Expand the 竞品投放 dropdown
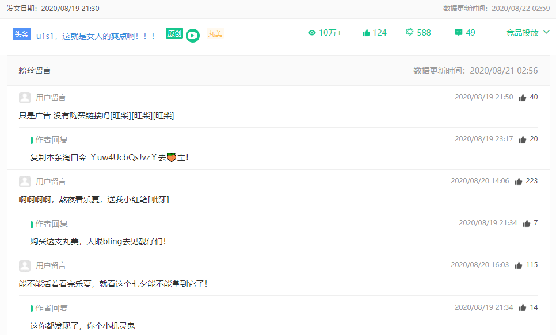The width and height of the screenshot is (556, 335). pos(528,33)
